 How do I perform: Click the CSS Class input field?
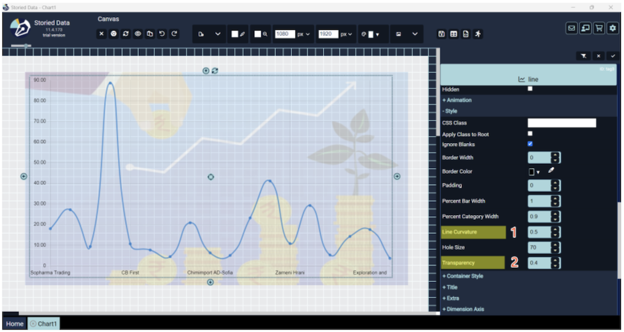click(x=561, y=123)
